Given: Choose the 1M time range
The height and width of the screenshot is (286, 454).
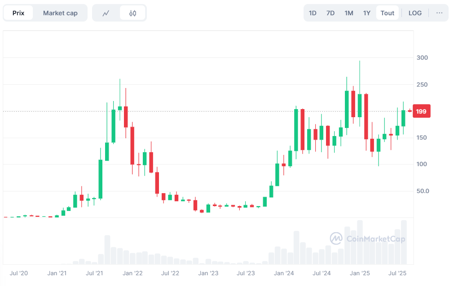Looking at the screenshot, I should pyautogui.click(x=349, y=13).
